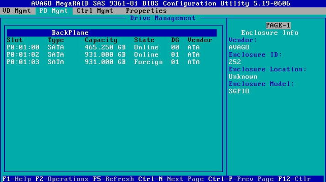326x182 pixels.
Task: Click F5-Refresh in the bottom bar
Action: pyautogui.click(x=113, y=179)
